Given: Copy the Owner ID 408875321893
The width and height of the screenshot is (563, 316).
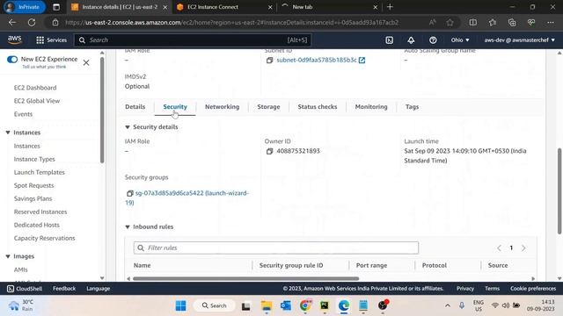Looking at the screenshot, I should pyautogui.click(x=269, y=151).
